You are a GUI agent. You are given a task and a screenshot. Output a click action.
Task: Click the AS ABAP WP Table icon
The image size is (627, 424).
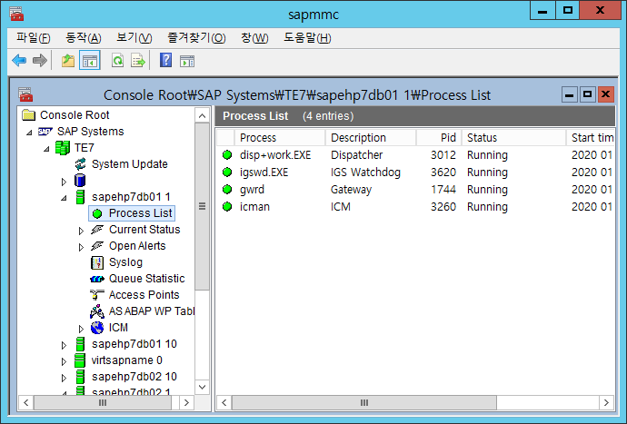pos(97,311)
